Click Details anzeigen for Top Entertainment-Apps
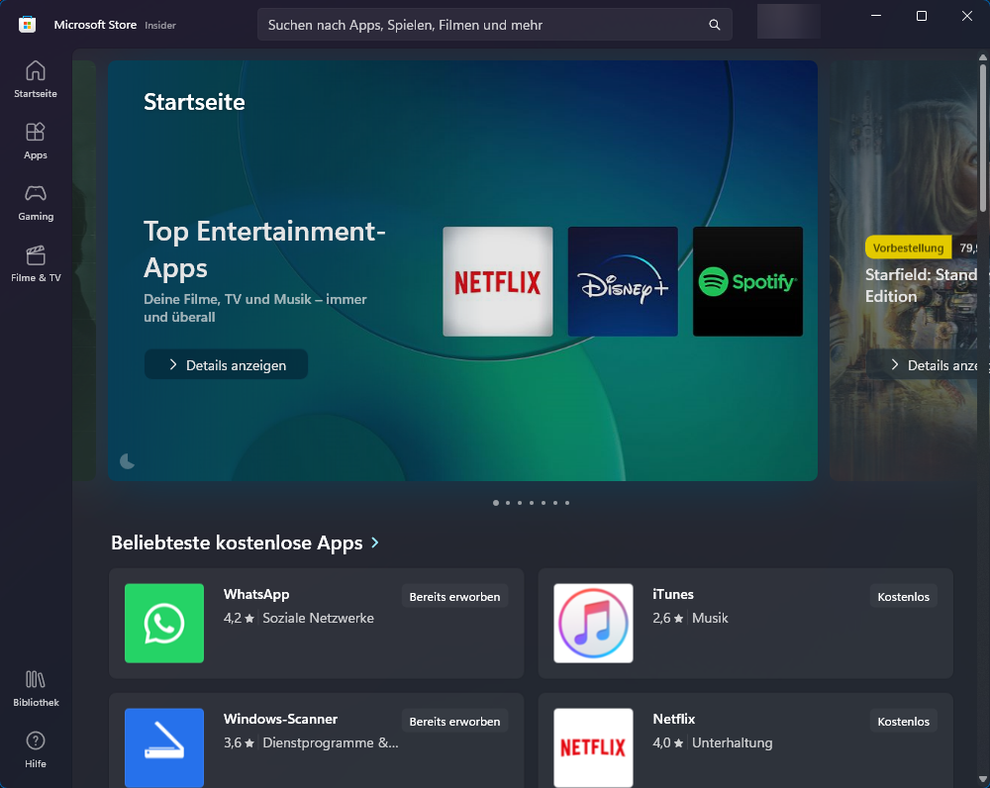The width and height of the screenshot is (990, 788). pyautogui.click(x=226, y=365)
